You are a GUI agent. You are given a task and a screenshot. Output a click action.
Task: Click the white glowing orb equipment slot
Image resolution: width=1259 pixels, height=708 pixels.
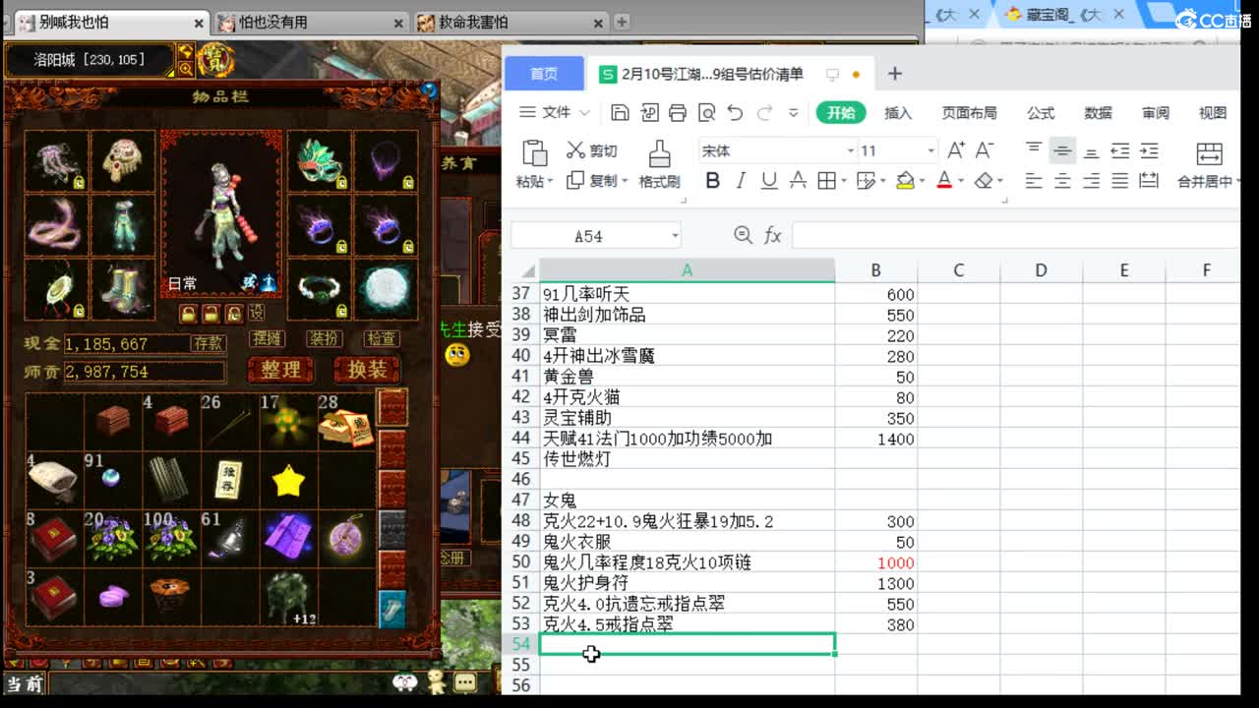(386, 288)
